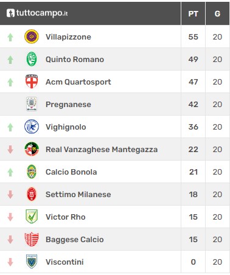Open the Villapizzone team page
Image resolution: width=230 pixels, height=275 pixels.
pos(68,37)
